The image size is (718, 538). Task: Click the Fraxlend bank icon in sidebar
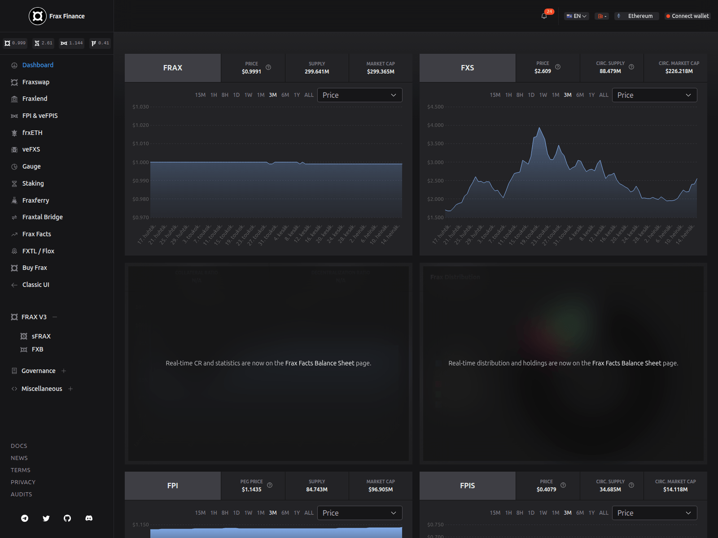14,99
